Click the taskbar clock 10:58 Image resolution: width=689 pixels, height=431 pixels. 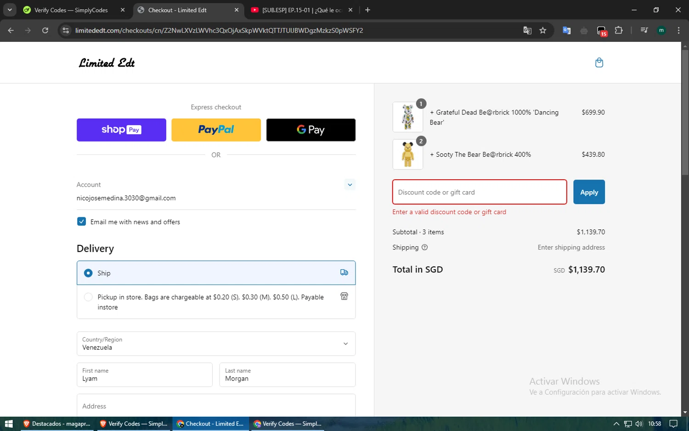coord(655,424)
